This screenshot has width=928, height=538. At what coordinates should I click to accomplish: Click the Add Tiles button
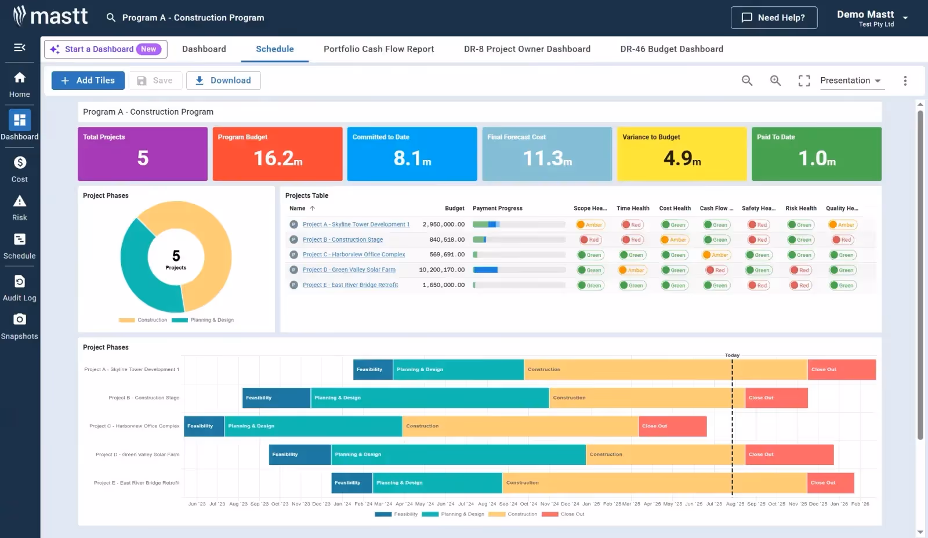pos(88,81)
